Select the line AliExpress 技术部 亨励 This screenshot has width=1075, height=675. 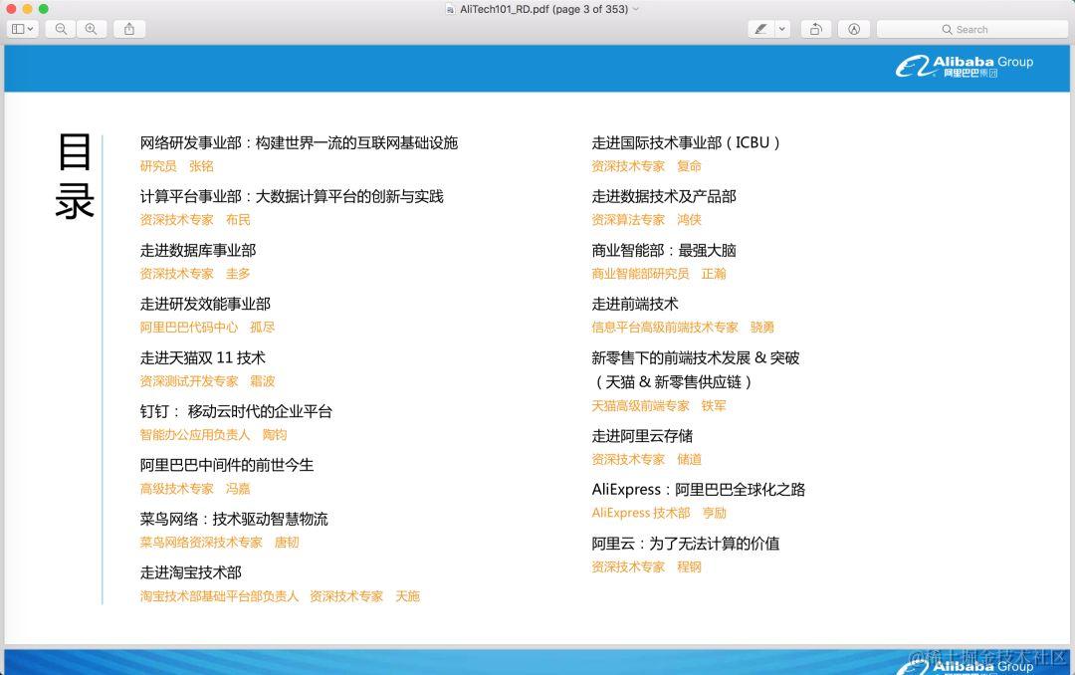pyautogui.click(x=659, y=513)
